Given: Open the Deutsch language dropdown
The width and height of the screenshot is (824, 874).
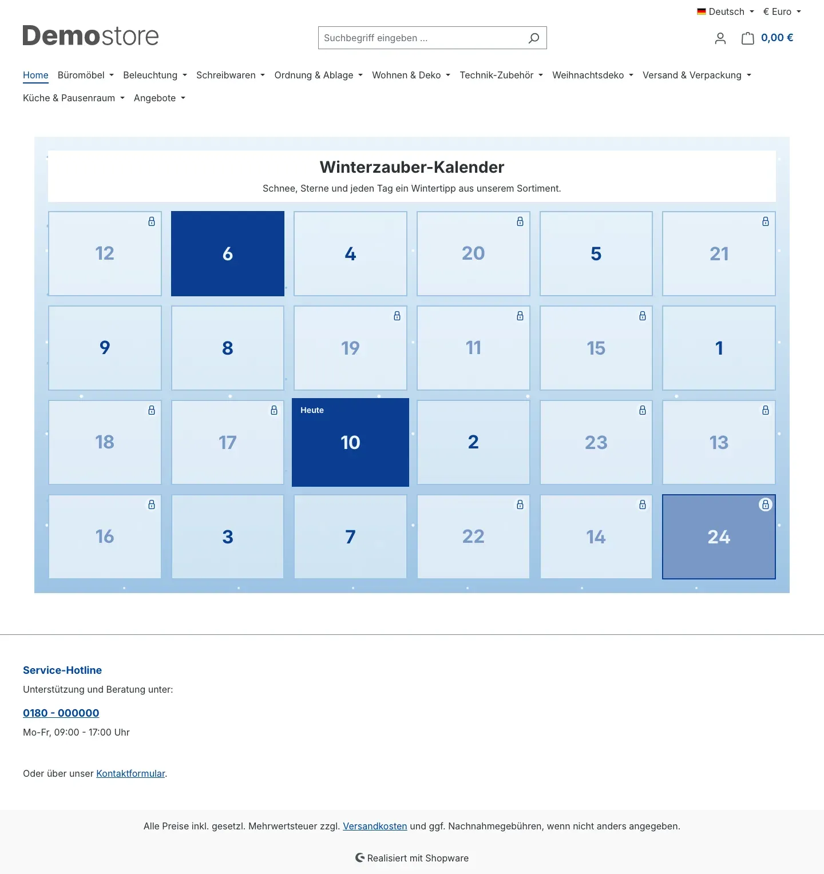Looking at the screenshot, I should (726, 11).
